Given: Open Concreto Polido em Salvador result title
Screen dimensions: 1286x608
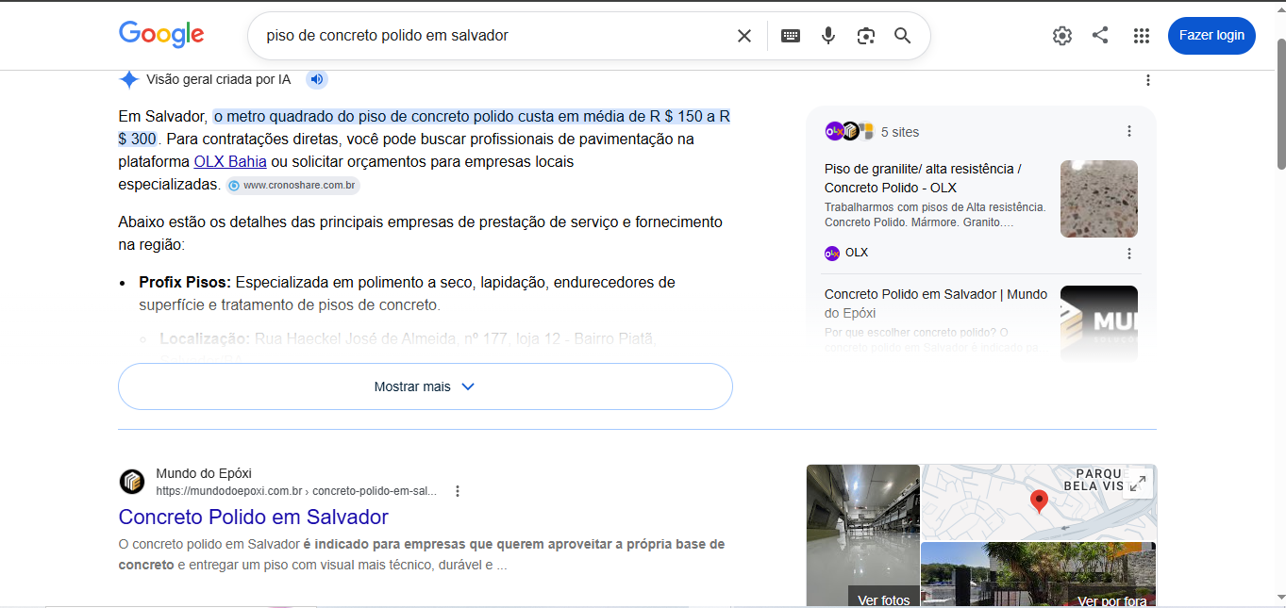Looking at the screenshot, I should coord(253,518).
